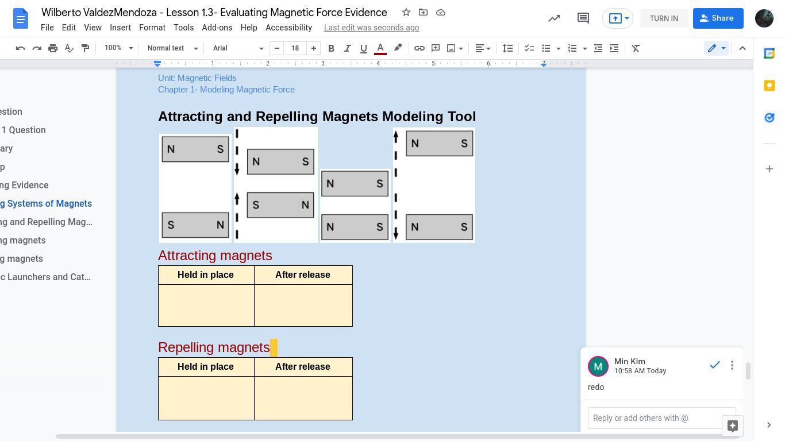Toggle italic formatting
Viewport: 785px width, 441px height.
coord(347,48)
